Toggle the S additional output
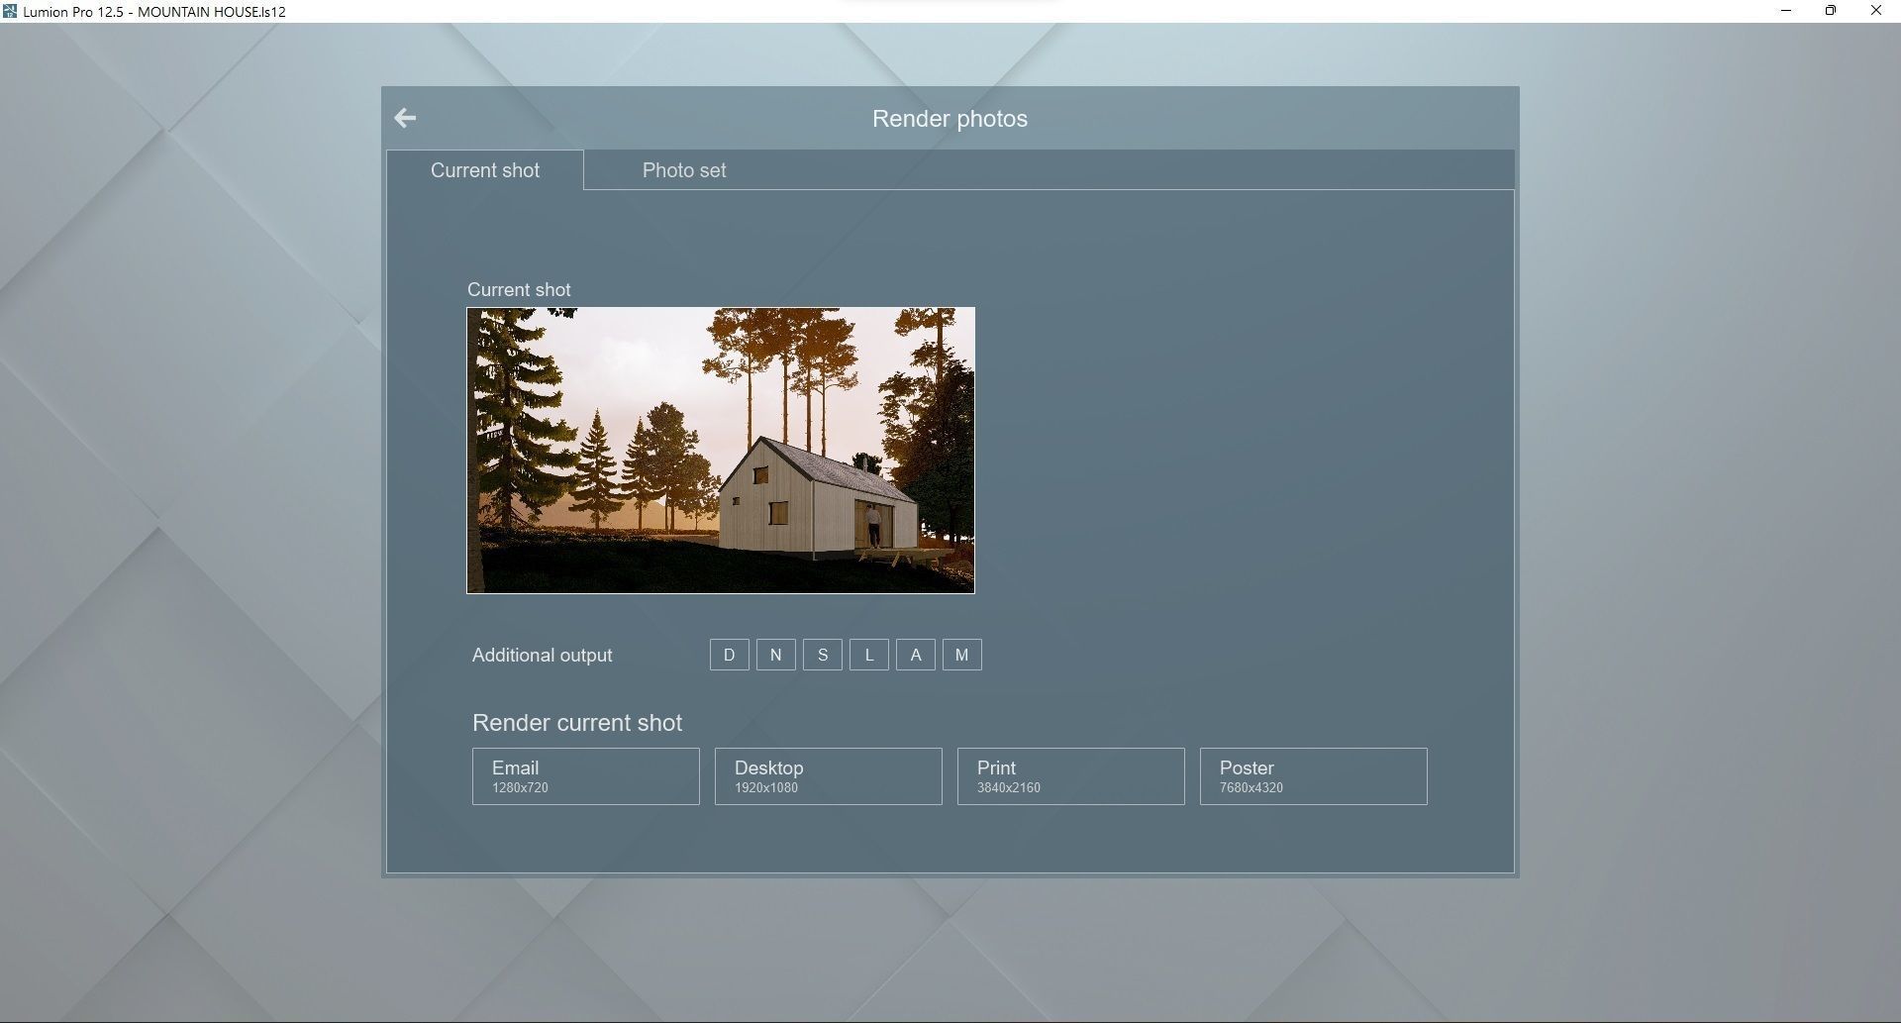This screenshot has width=1901, height=1023. pyautogui.click(x=823, y=655)
